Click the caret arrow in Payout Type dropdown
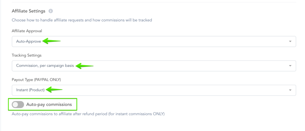This screenshot has width=305, height=131. coord(290,90)
